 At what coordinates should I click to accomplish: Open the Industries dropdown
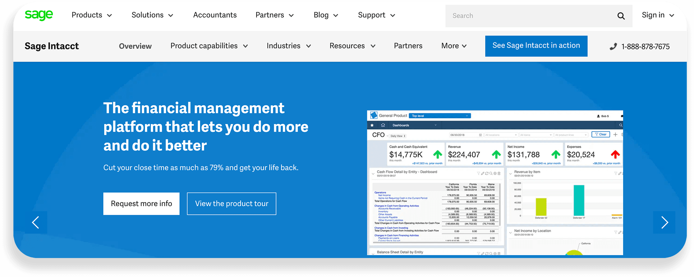click(289, 46)
